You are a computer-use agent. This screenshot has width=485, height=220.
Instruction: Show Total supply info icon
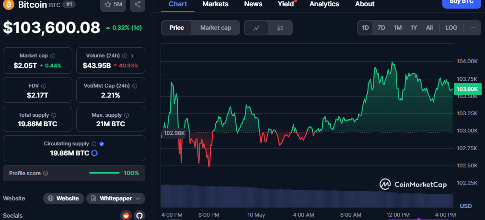pyautogui.click(x=54, y=115)
